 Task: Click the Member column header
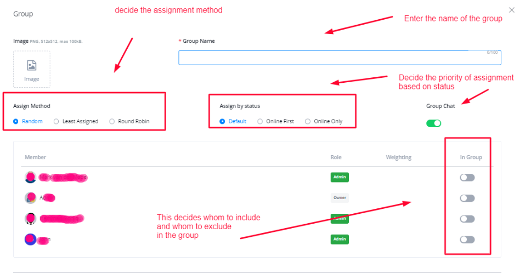click(x=36, y=157)
